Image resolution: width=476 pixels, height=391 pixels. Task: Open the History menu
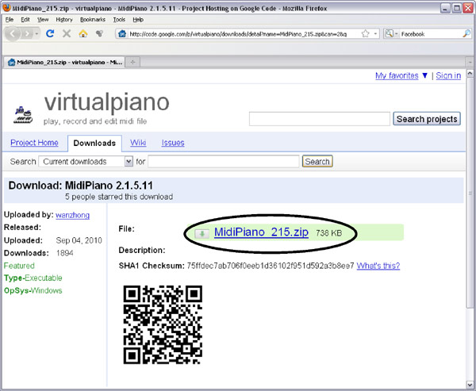(64, 20)
